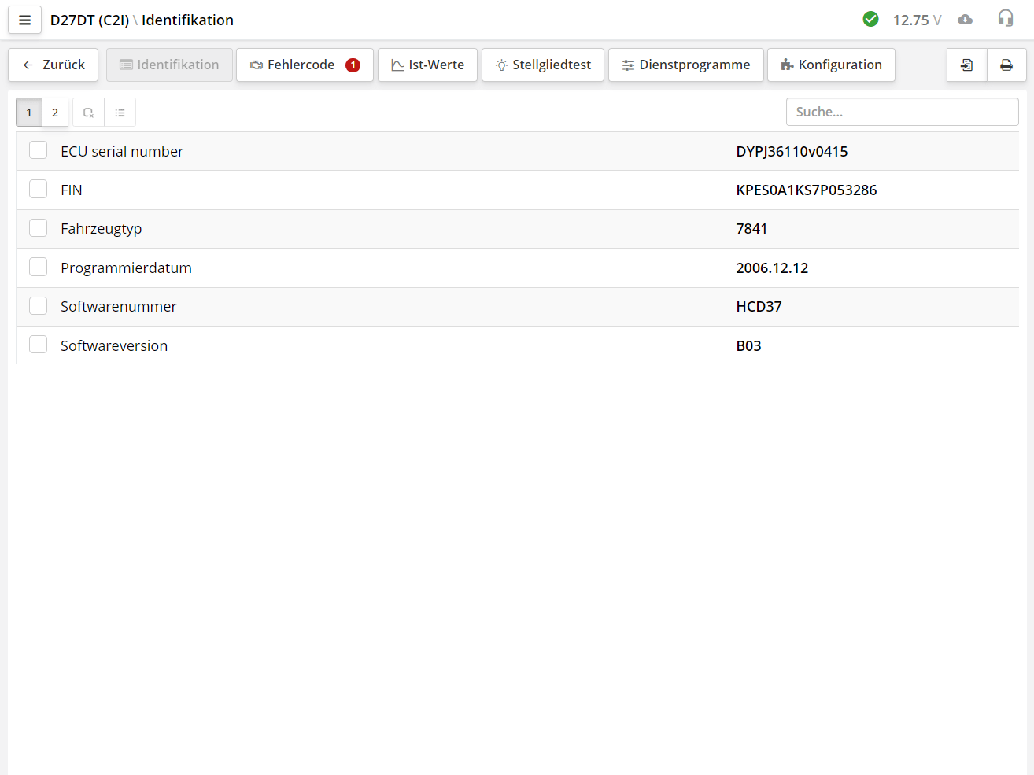Open the Fehlercode section
The width and height of the screenshot is (1034, 775).
305,65
